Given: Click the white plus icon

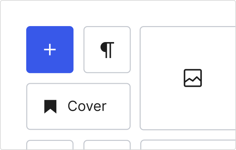Looking at the screenshot, I should coord(50,50).
